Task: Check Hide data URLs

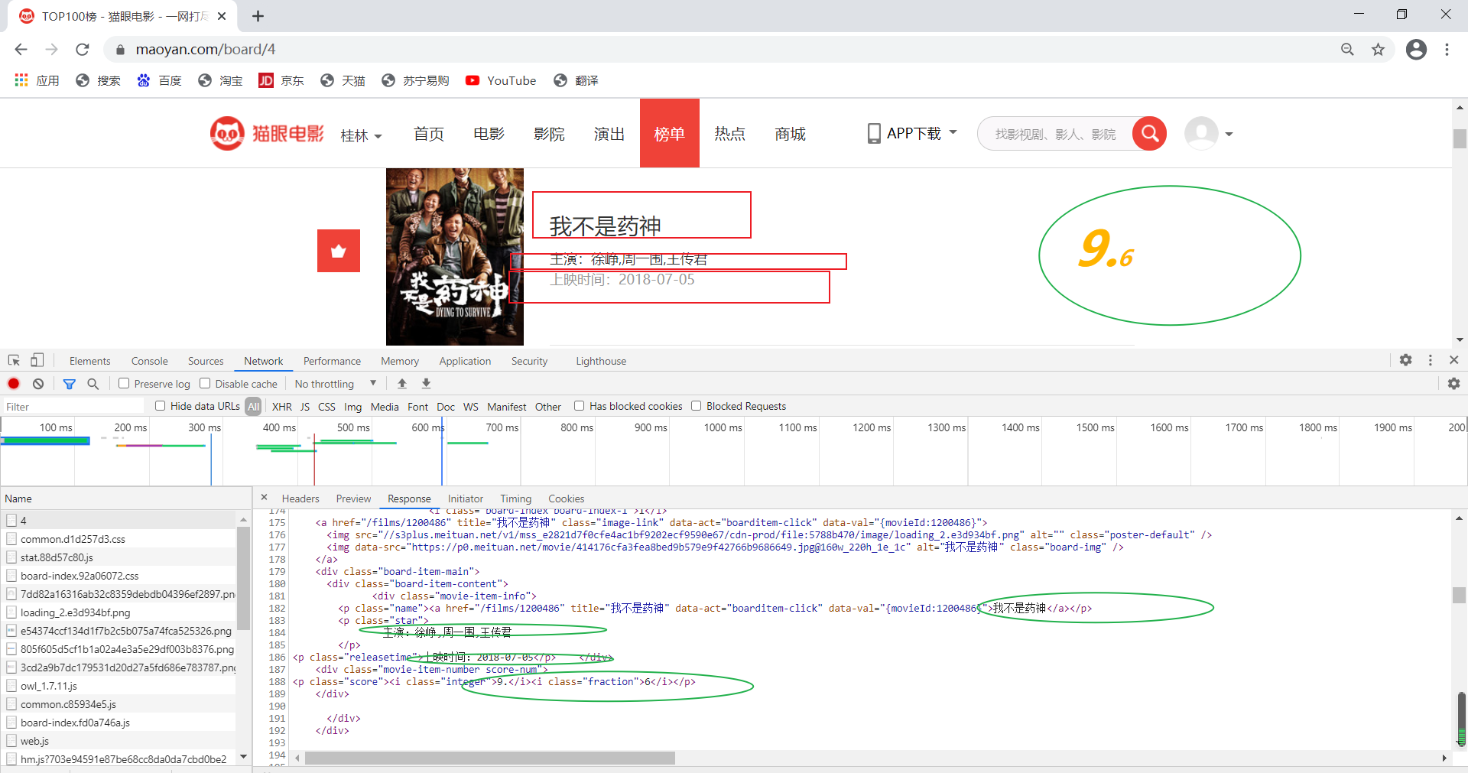Action: 161,406
